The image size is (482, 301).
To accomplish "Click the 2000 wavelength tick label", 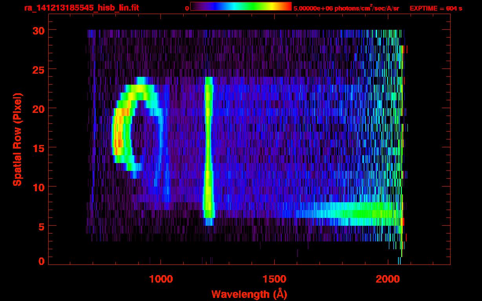I will tap(387, 279).
